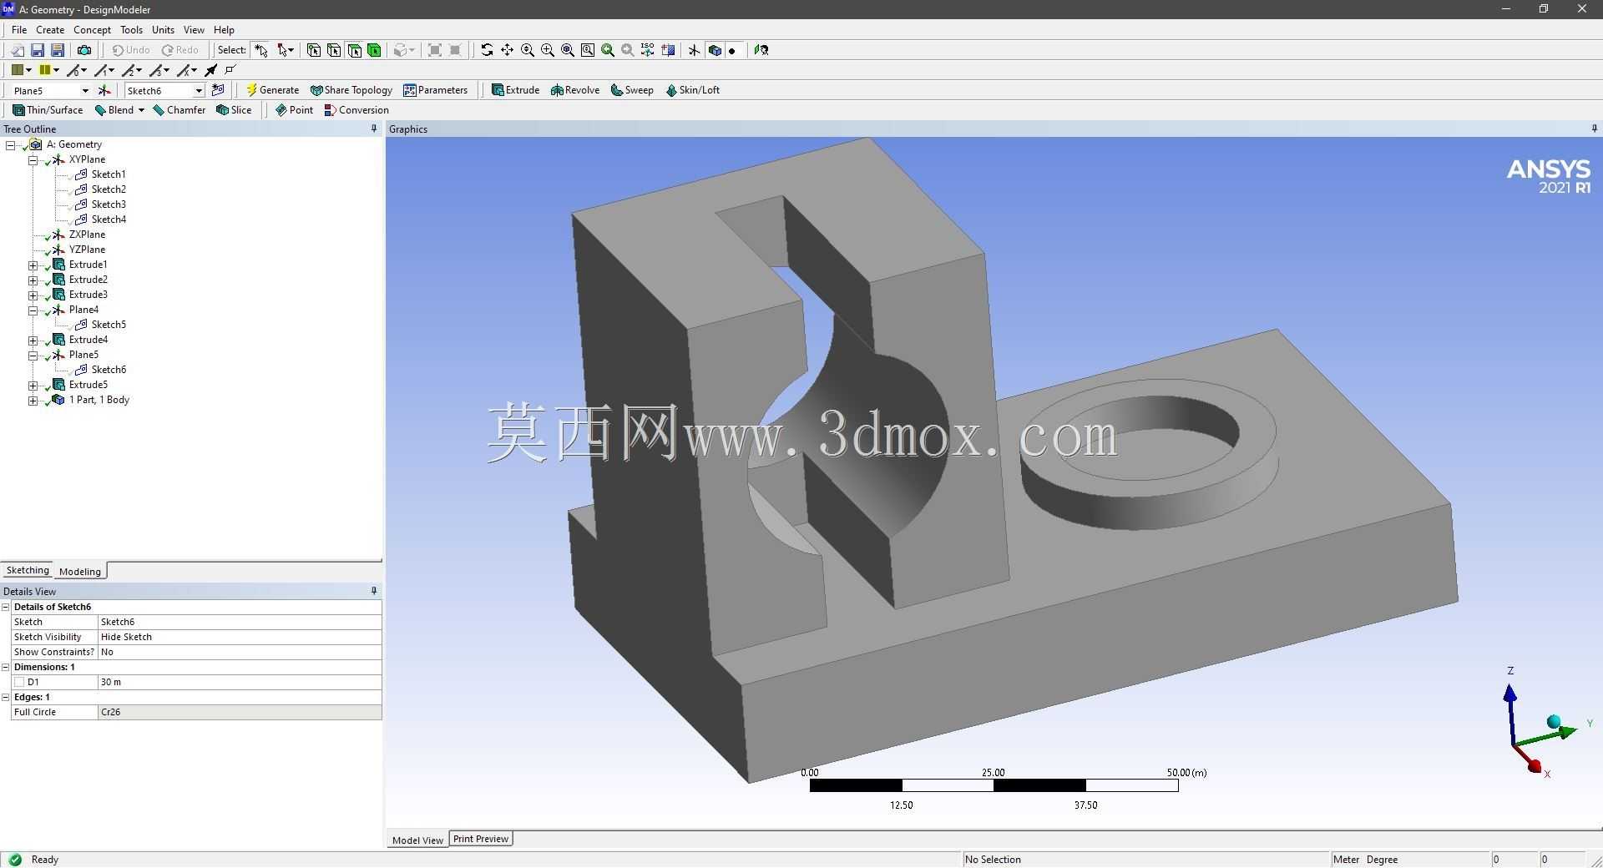Select Extrude5 in the tree outline
1603x868 pixels.
click(x=88, y=385)
